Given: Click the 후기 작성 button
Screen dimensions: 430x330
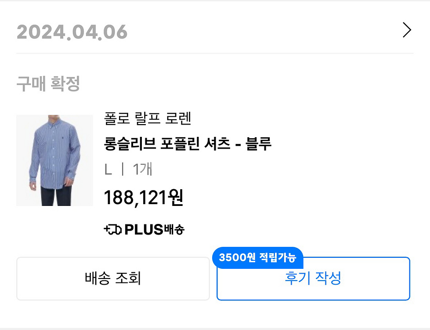Looking at the screenshot, I should [x=313, y=279].
